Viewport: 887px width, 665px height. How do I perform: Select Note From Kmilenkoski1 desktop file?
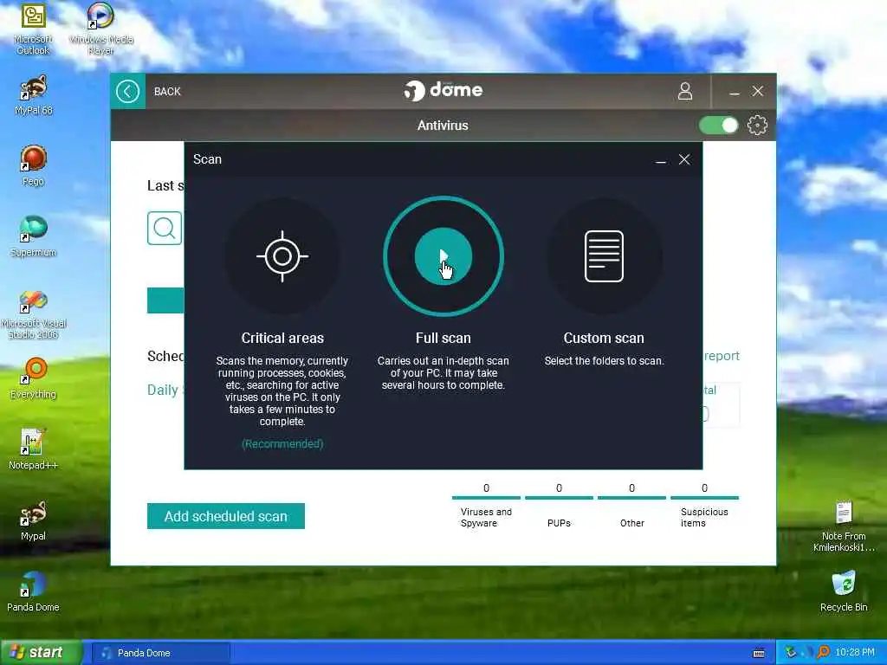pyautogui.click(x=844, y=526)
